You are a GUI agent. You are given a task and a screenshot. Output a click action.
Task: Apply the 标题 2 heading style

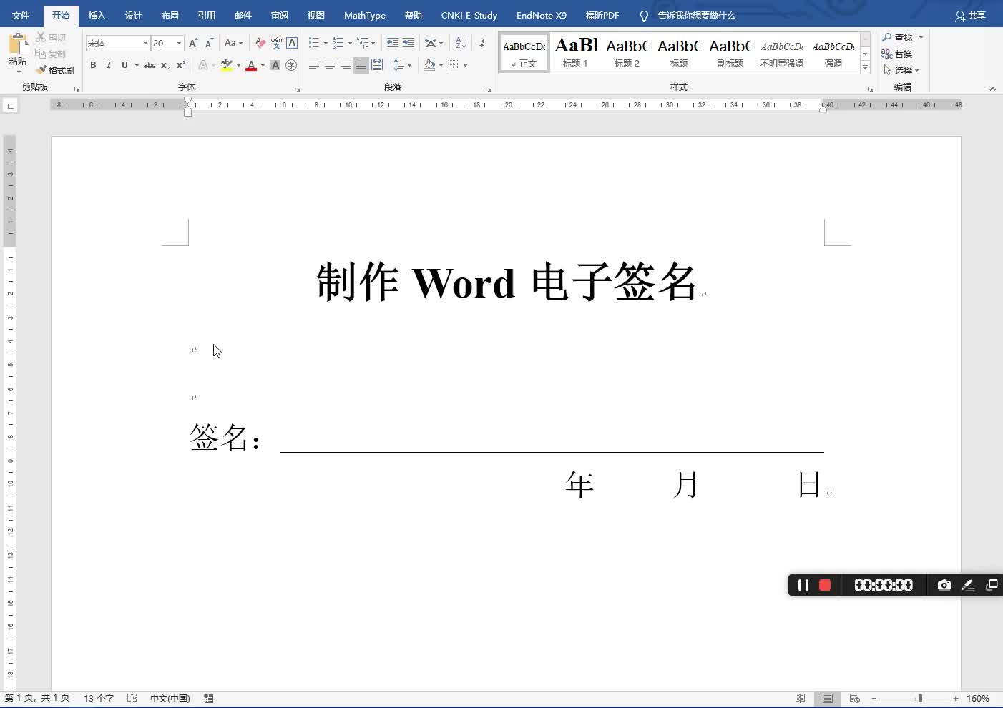627,52
